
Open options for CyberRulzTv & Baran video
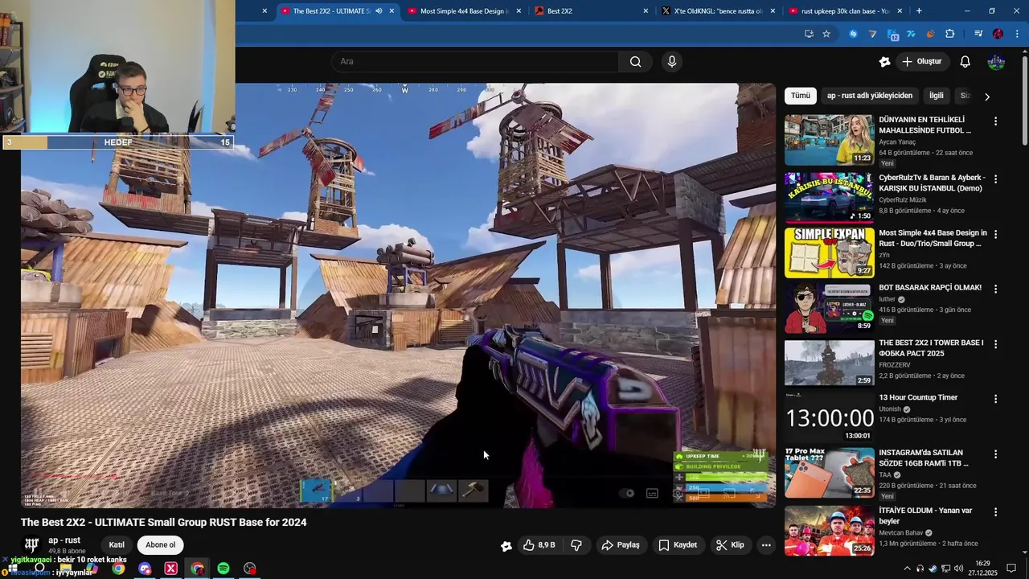tap(995, 179)
